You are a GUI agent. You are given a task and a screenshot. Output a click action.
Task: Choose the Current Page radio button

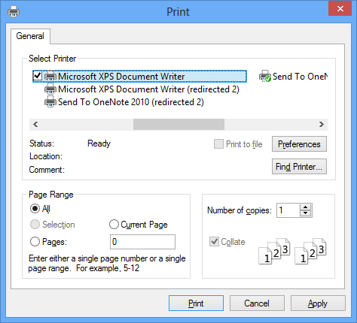point(114,225)
